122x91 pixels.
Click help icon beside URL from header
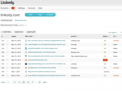(x=34, y=36)
